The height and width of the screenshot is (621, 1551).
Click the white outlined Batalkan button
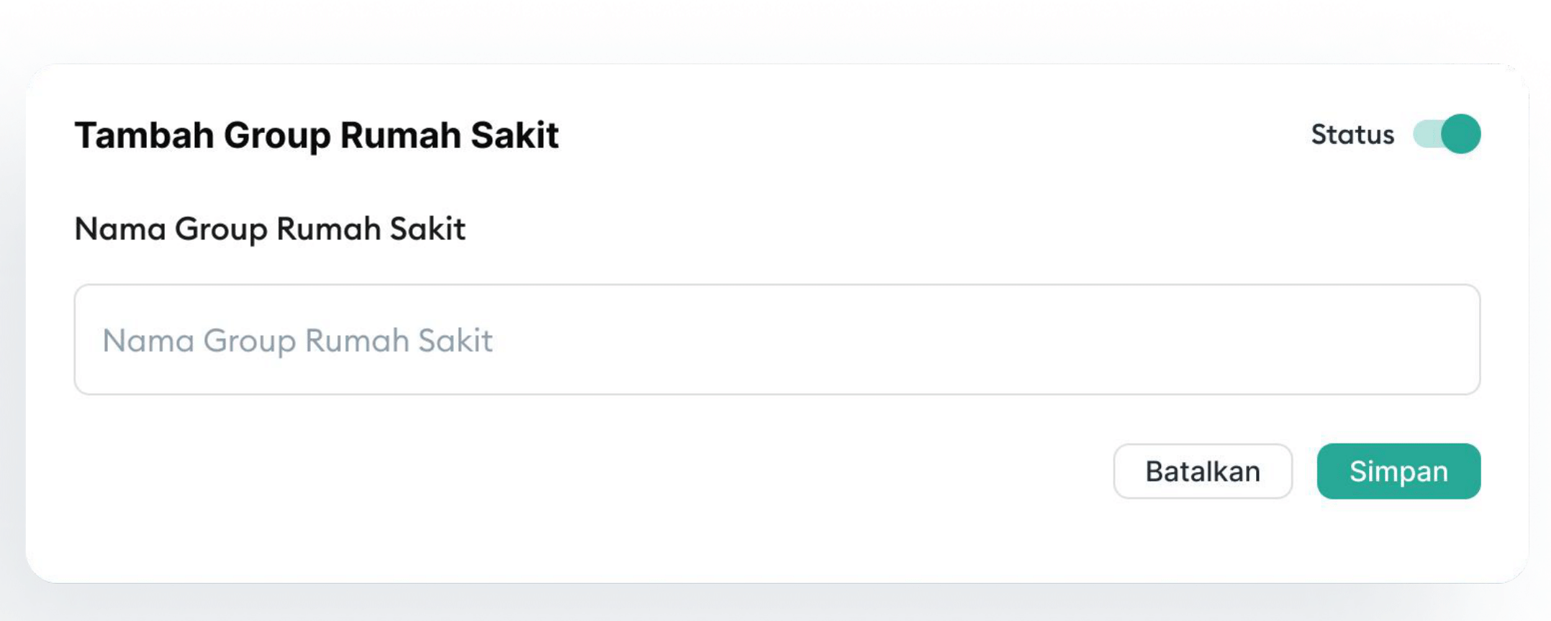tap(1203, 471)
